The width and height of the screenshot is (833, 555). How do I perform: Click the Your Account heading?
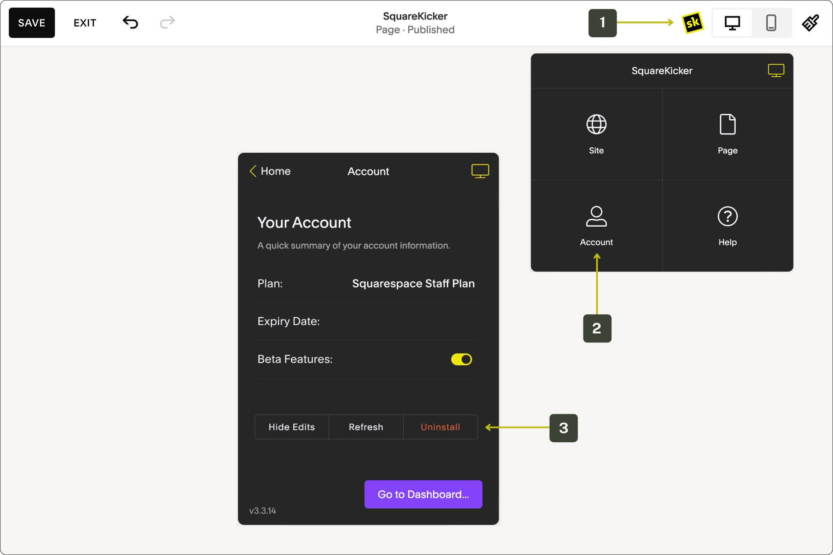[x=304, y=222]
